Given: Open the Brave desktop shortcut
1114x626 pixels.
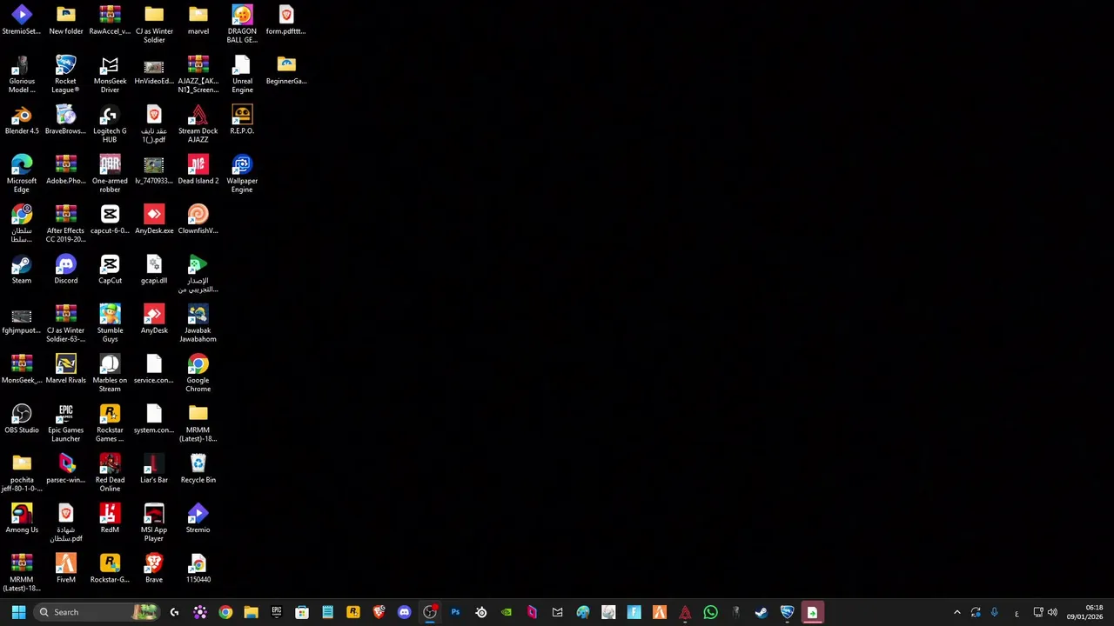Looking at the screenshot, I should click(154, 569).
